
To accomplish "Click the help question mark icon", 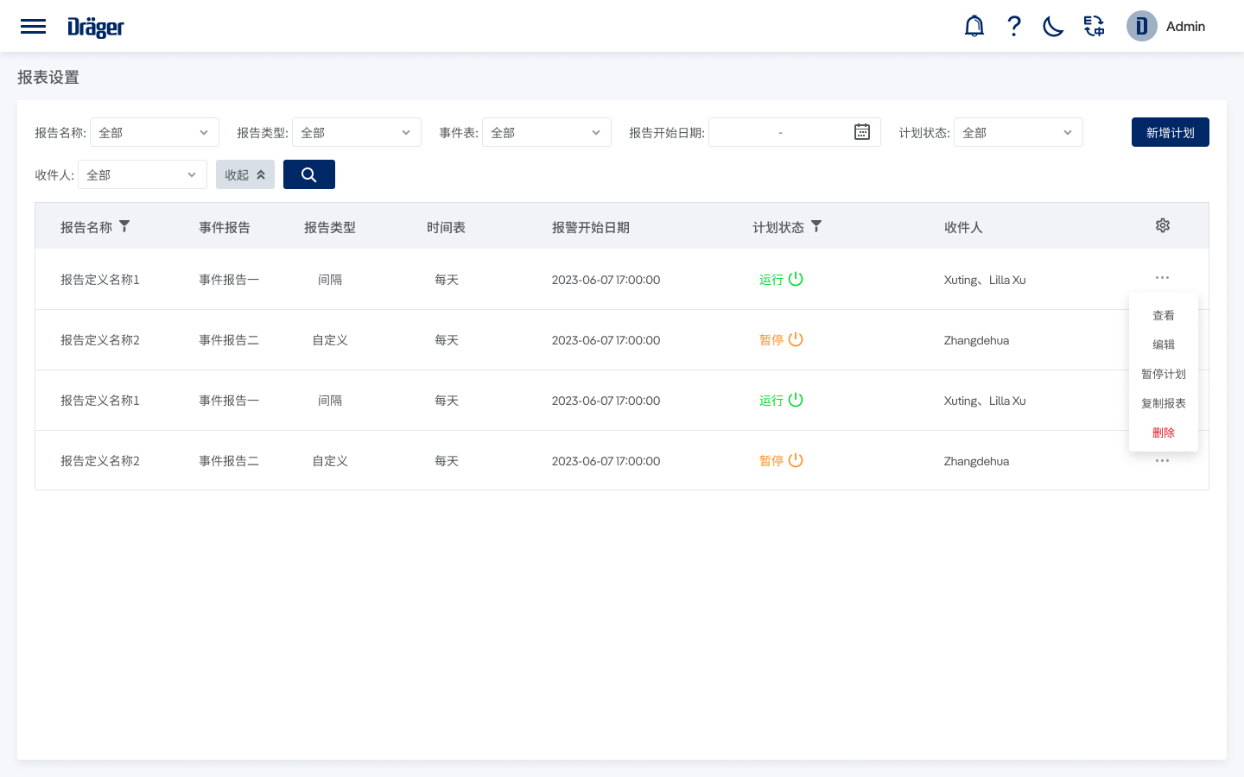I will pos(1013,26).
